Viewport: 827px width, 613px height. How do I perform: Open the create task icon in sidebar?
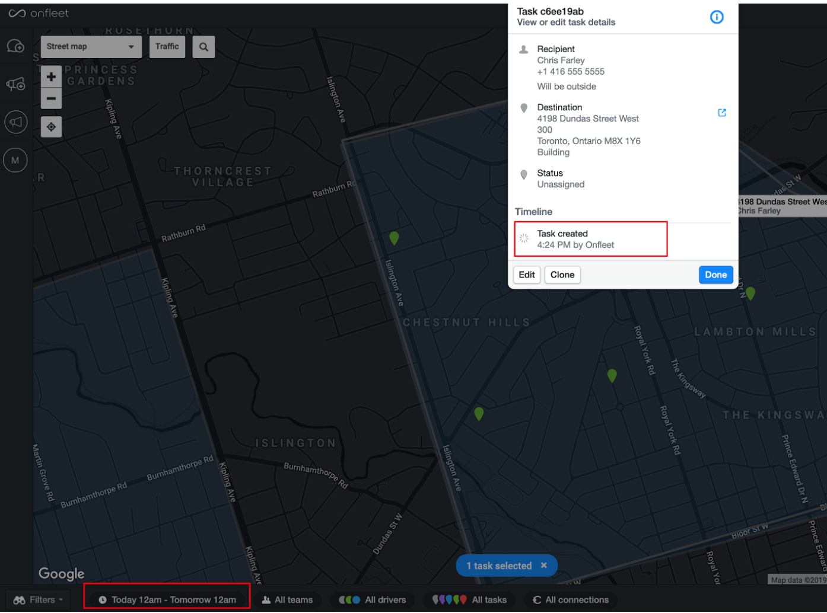click(x=15, y=46)
